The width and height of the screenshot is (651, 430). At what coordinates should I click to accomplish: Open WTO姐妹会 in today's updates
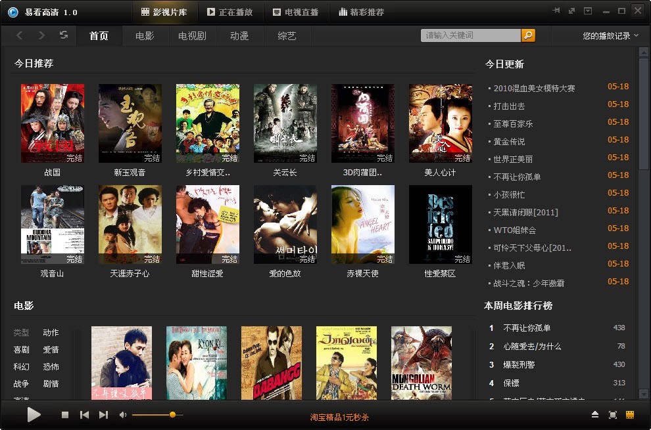(514, 230)
